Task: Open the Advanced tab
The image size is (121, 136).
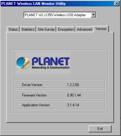Action: [84, 29]
